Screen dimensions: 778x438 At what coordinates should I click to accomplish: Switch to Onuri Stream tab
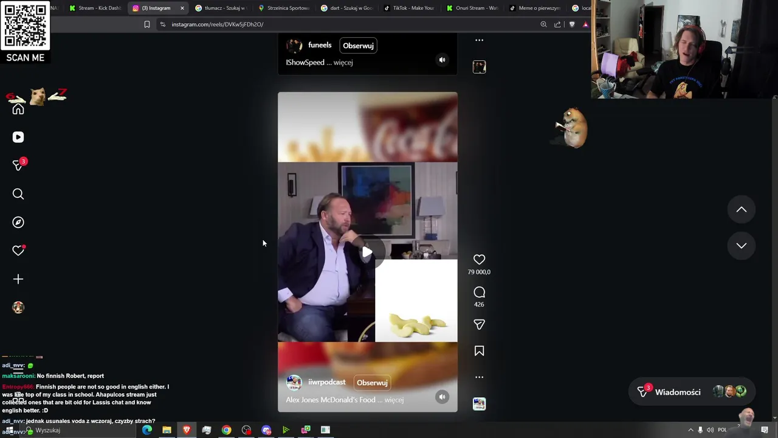472,8
